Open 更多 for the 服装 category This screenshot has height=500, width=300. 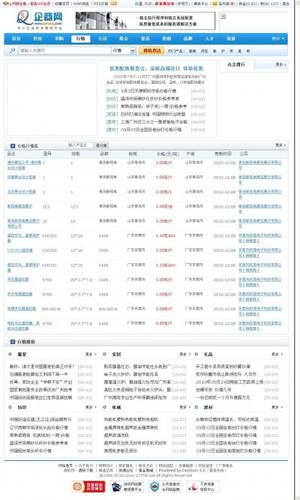(91, 354)
